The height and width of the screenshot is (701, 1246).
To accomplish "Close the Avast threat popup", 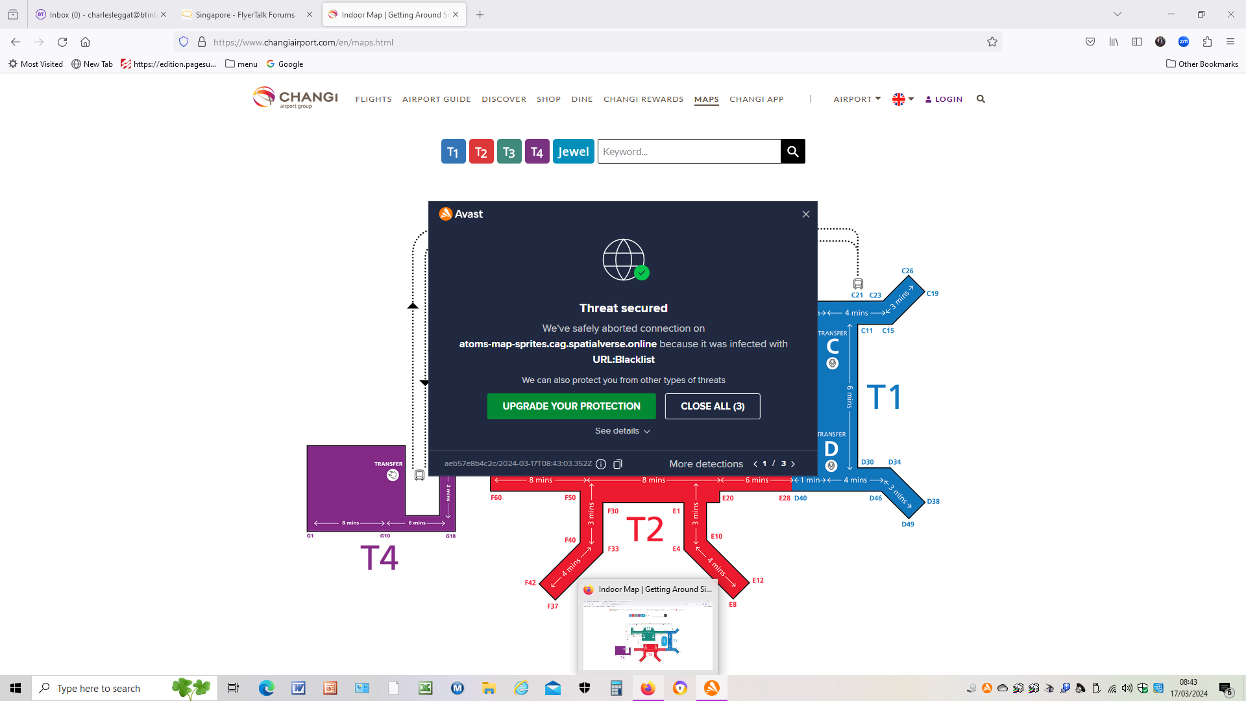I will pos(806,214).
